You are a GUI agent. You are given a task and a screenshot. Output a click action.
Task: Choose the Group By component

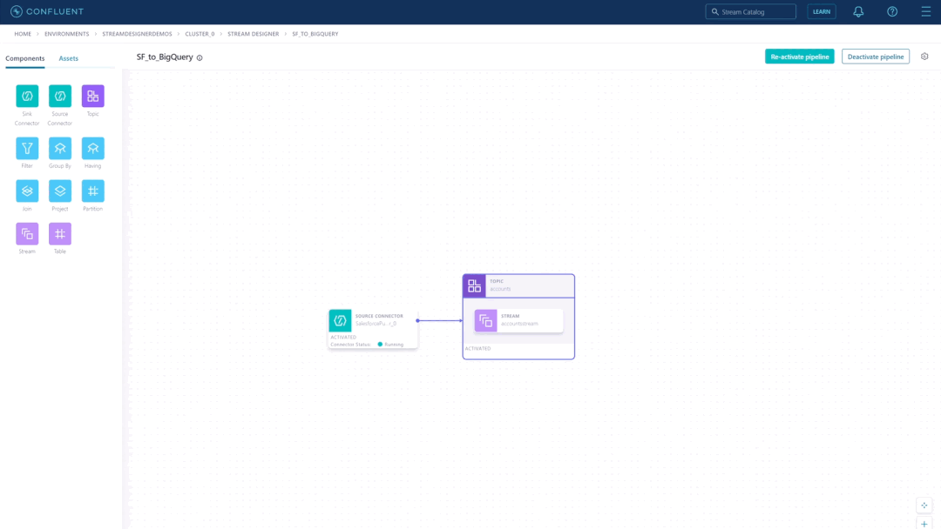pyautogui.click(x=60, y=148)
